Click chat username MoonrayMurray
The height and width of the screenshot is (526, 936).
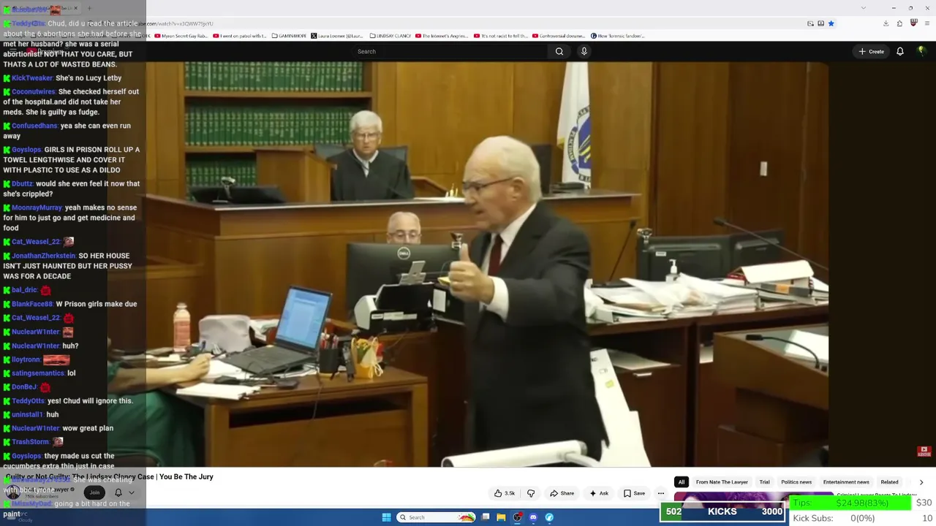(x=37, y=207)
